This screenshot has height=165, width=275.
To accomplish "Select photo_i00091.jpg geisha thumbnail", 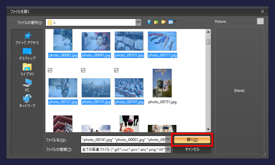I will point(96,41).
